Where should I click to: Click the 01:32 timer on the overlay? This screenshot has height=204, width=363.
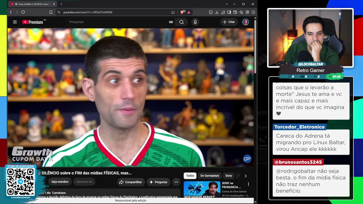click(x=335, y=77)
